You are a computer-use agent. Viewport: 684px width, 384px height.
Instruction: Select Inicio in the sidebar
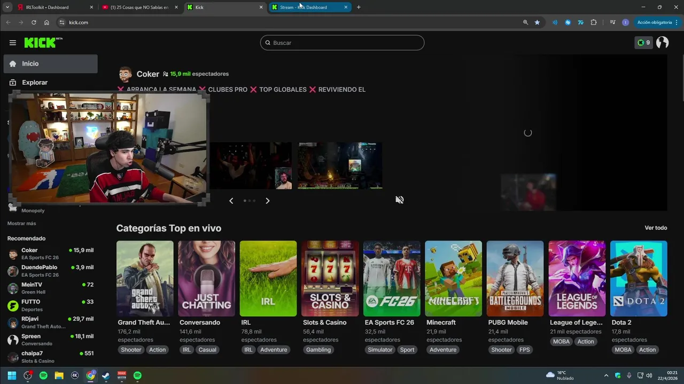[x=51, y=63]
